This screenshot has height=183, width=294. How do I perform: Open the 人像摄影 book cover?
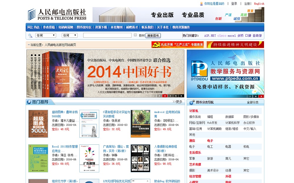[x=141, y=158]
